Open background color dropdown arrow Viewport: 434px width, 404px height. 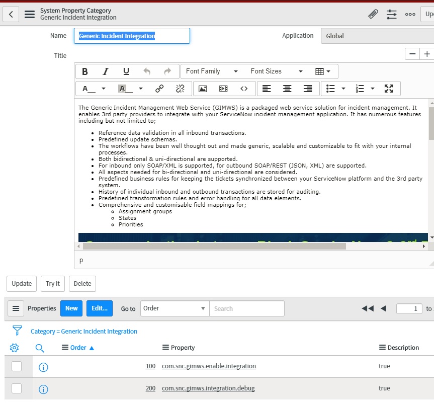(x=141, y=89)
